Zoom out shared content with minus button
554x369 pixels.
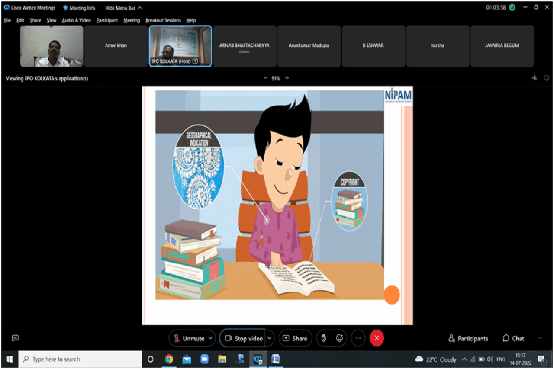point(265,78)
